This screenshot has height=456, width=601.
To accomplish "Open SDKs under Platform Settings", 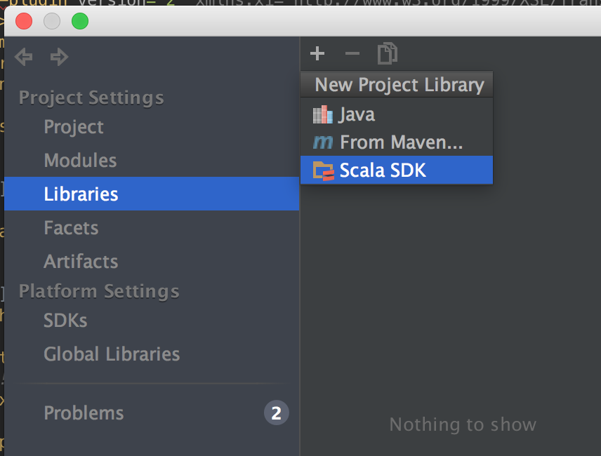I will 65,321.
